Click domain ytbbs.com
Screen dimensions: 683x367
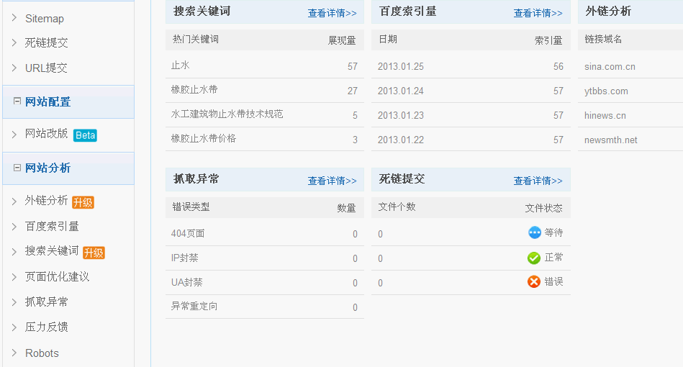coord(606,91)
